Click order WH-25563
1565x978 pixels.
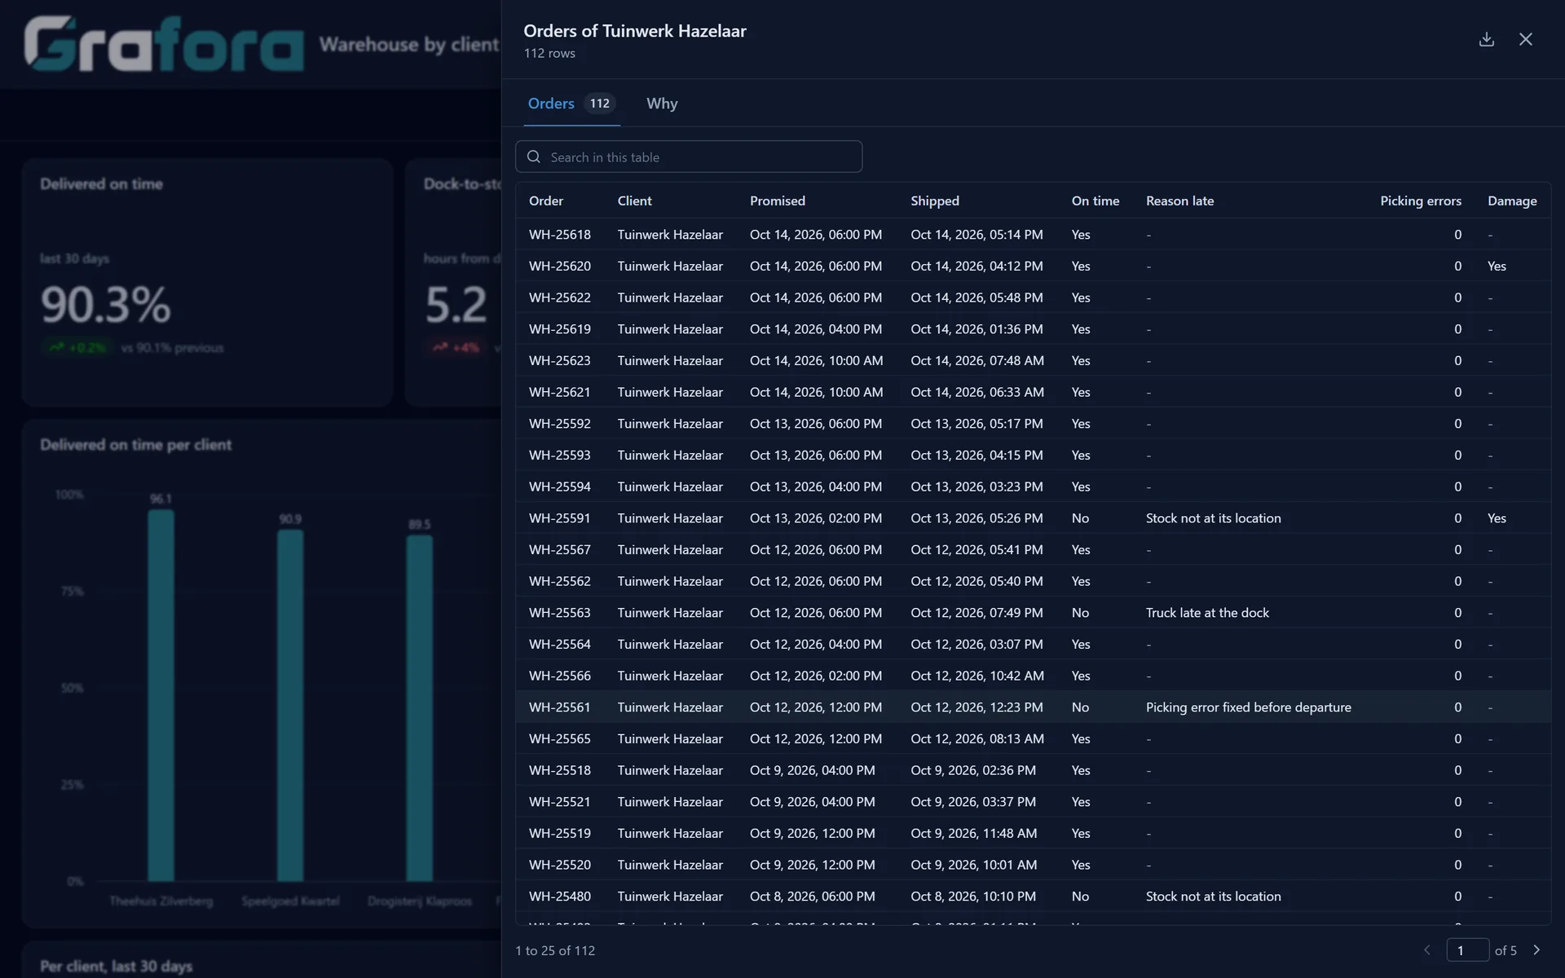click(x=559, y=613)
